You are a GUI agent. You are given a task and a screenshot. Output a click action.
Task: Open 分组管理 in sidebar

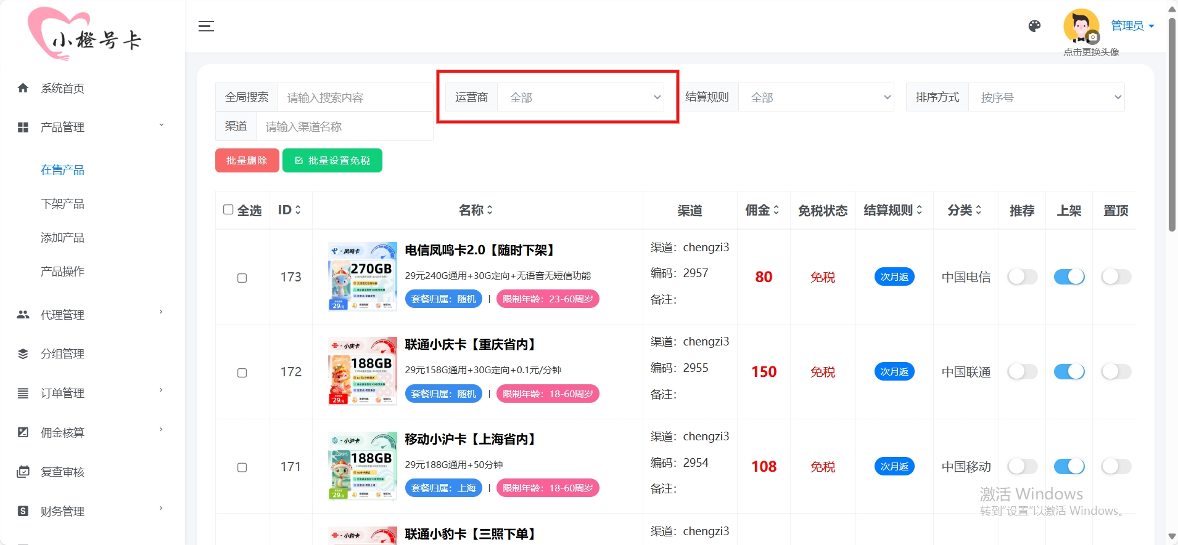click(62, 354)
